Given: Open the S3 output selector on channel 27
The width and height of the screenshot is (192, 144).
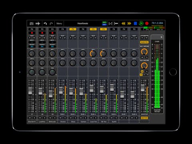Looking at the screenshot, I should pyautogui.click(x=32, y=46).
